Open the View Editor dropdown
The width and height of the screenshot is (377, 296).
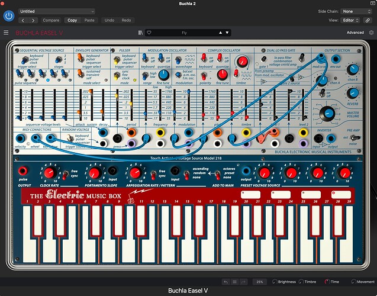(350, 20)
